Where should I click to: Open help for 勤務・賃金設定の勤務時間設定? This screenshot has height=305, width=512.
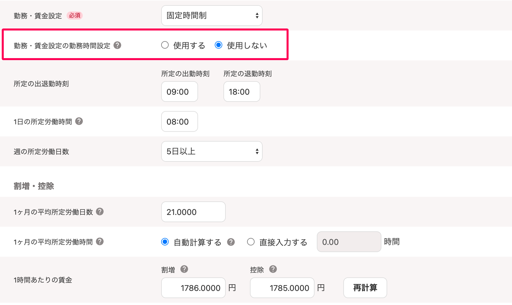click(x=117, y=45)
